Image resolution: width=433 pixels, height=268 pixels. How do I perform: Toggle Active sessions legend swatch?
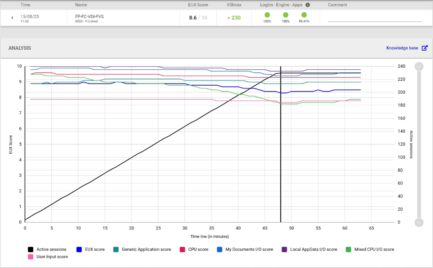coord(30,249)
